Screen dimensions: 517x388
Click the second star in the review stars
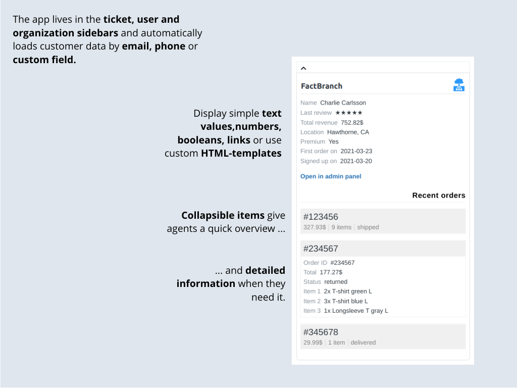(343, 113)
